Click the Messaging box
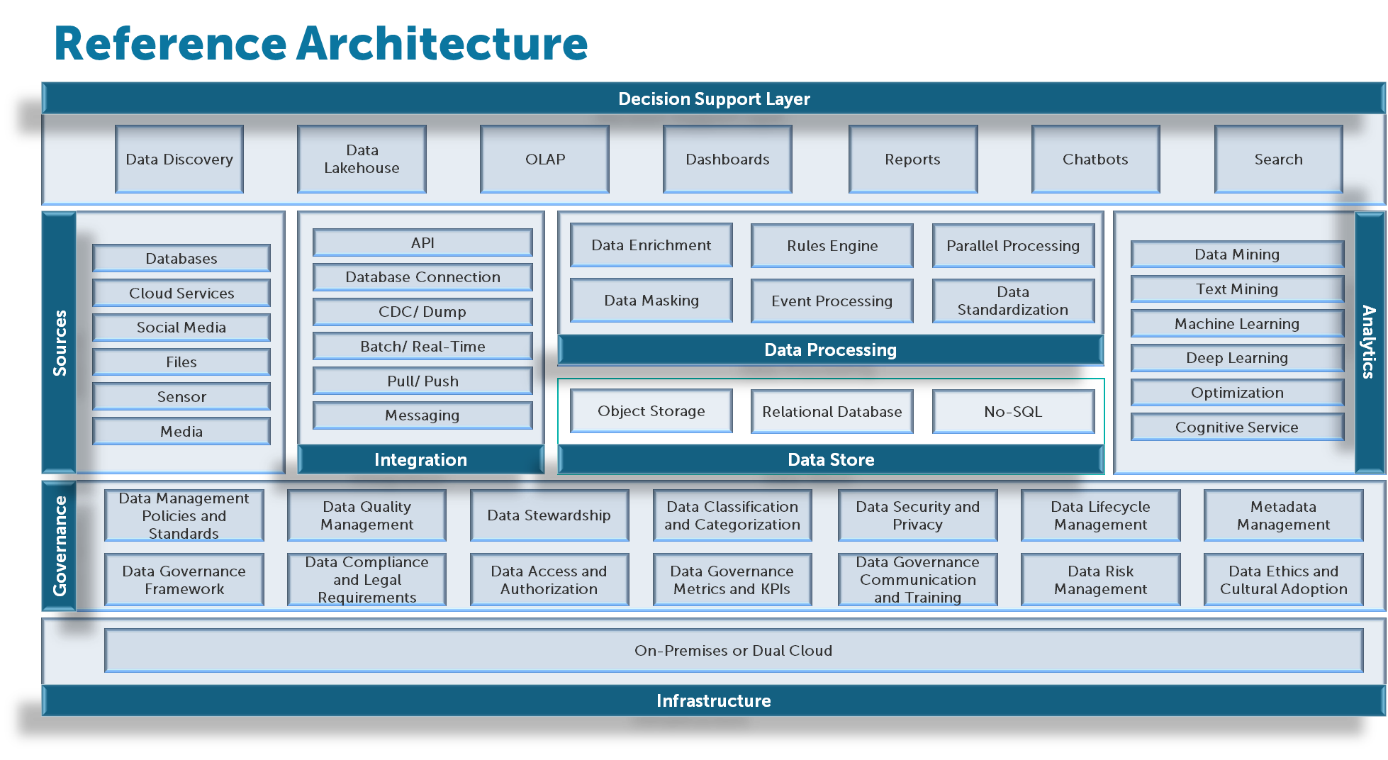 (422, 415)
